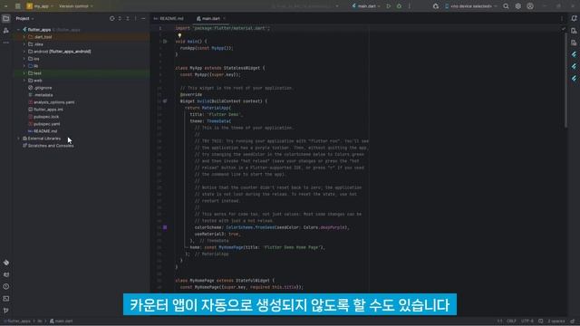The image size is (580, 326).
Task: Click the lightbulb quick-fix icon
Action: tap(179, 35)
